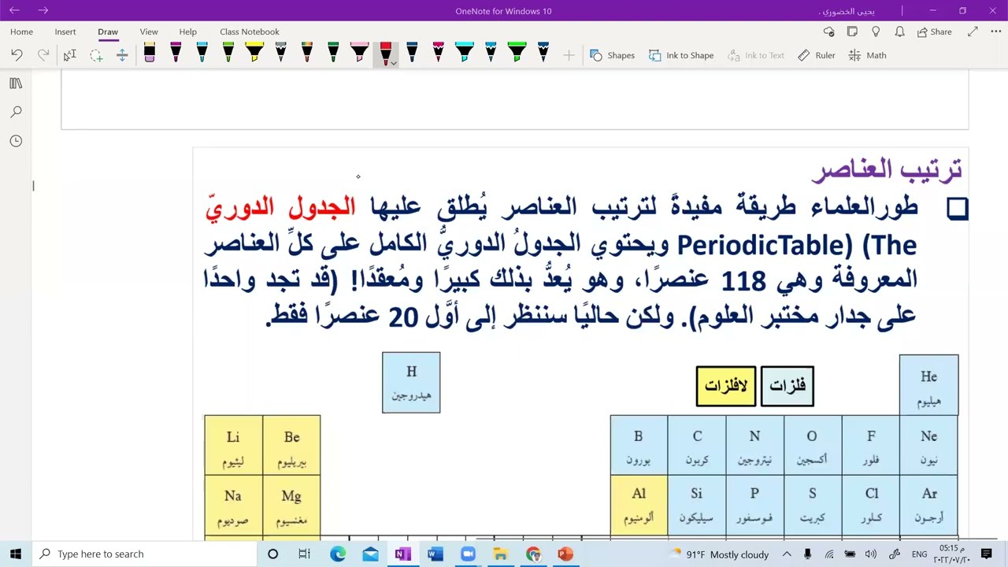The image size is (1008, 567).
Task: Open the volume control in tray
Action: coord(870,554)
